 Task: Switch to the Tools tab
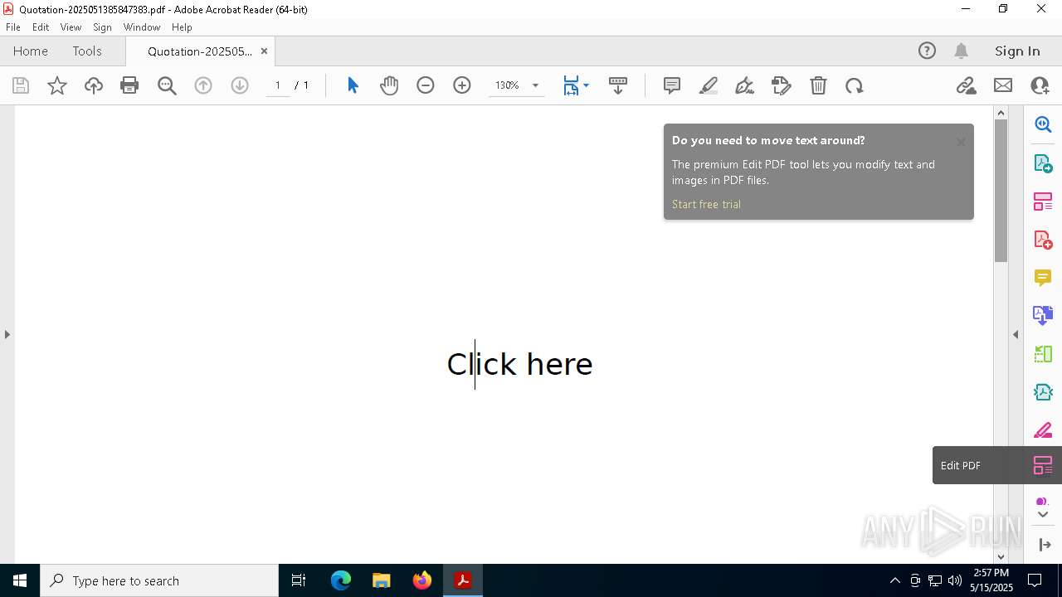click(87, 51)
